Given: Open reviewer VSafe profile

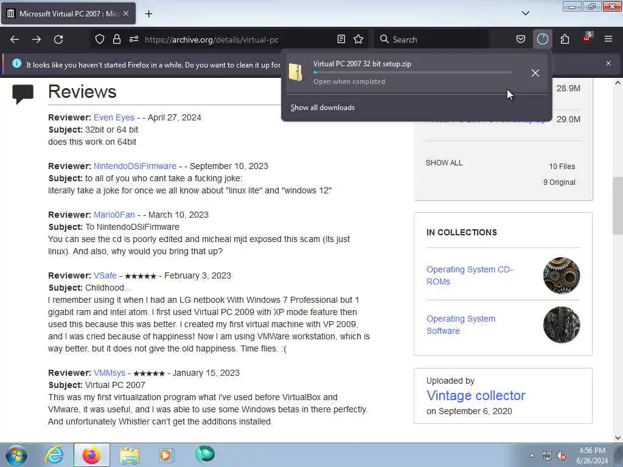Looking at the screenshot, I should tap(105, 275).
